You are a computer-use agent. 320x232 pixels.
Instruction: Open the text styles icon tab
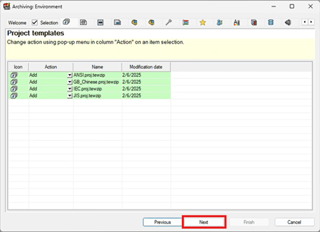pos(237,22)
